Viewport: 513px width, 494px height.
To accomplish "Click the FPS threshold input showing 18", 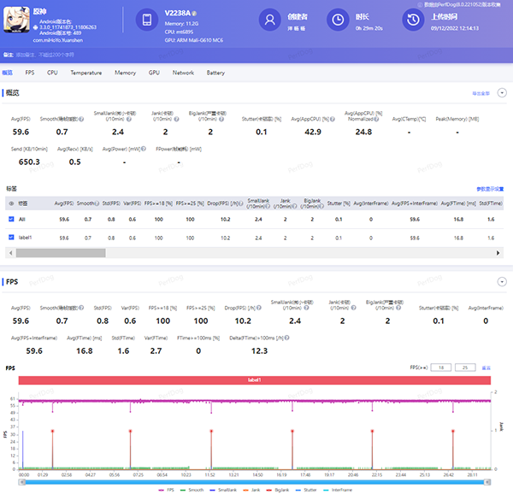I will [x=441, y=367].
